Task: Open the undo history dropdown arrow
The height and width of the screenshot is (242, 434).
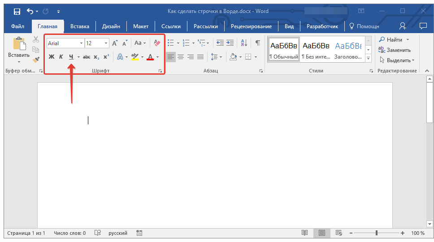Action: coord(37,12)
